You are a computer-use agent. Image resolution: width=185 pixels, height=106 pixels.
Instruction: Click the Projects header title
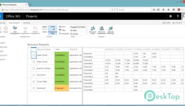(x=31, y=16)
